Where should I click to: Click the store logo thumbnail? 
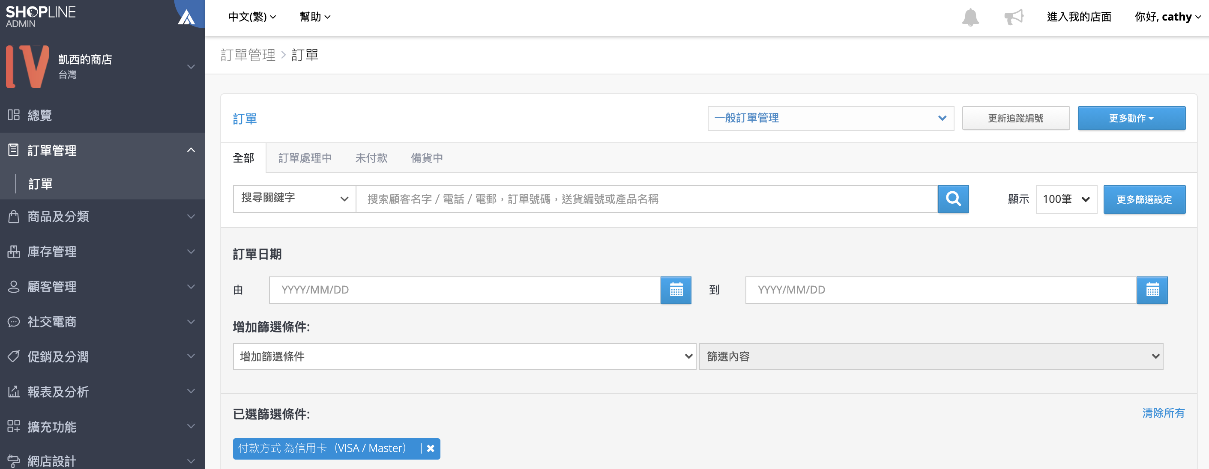pos(27,67)
